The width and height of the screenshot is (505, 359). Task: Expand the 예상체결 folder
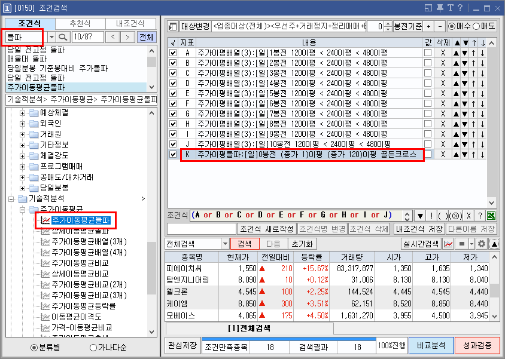[22, 113]
